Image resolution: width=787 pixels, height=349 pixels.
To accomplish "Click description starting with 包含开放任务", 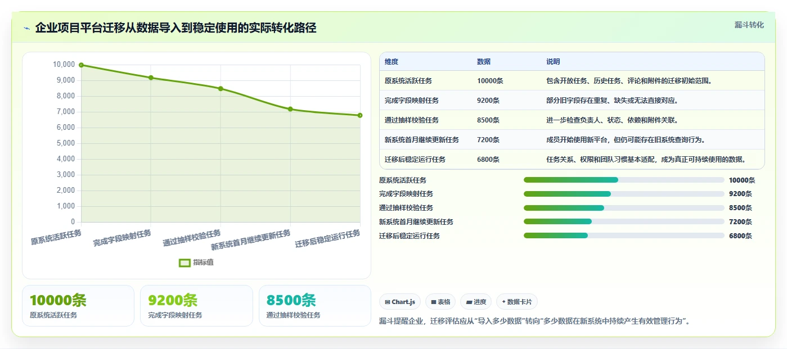I will click(629, 81).
